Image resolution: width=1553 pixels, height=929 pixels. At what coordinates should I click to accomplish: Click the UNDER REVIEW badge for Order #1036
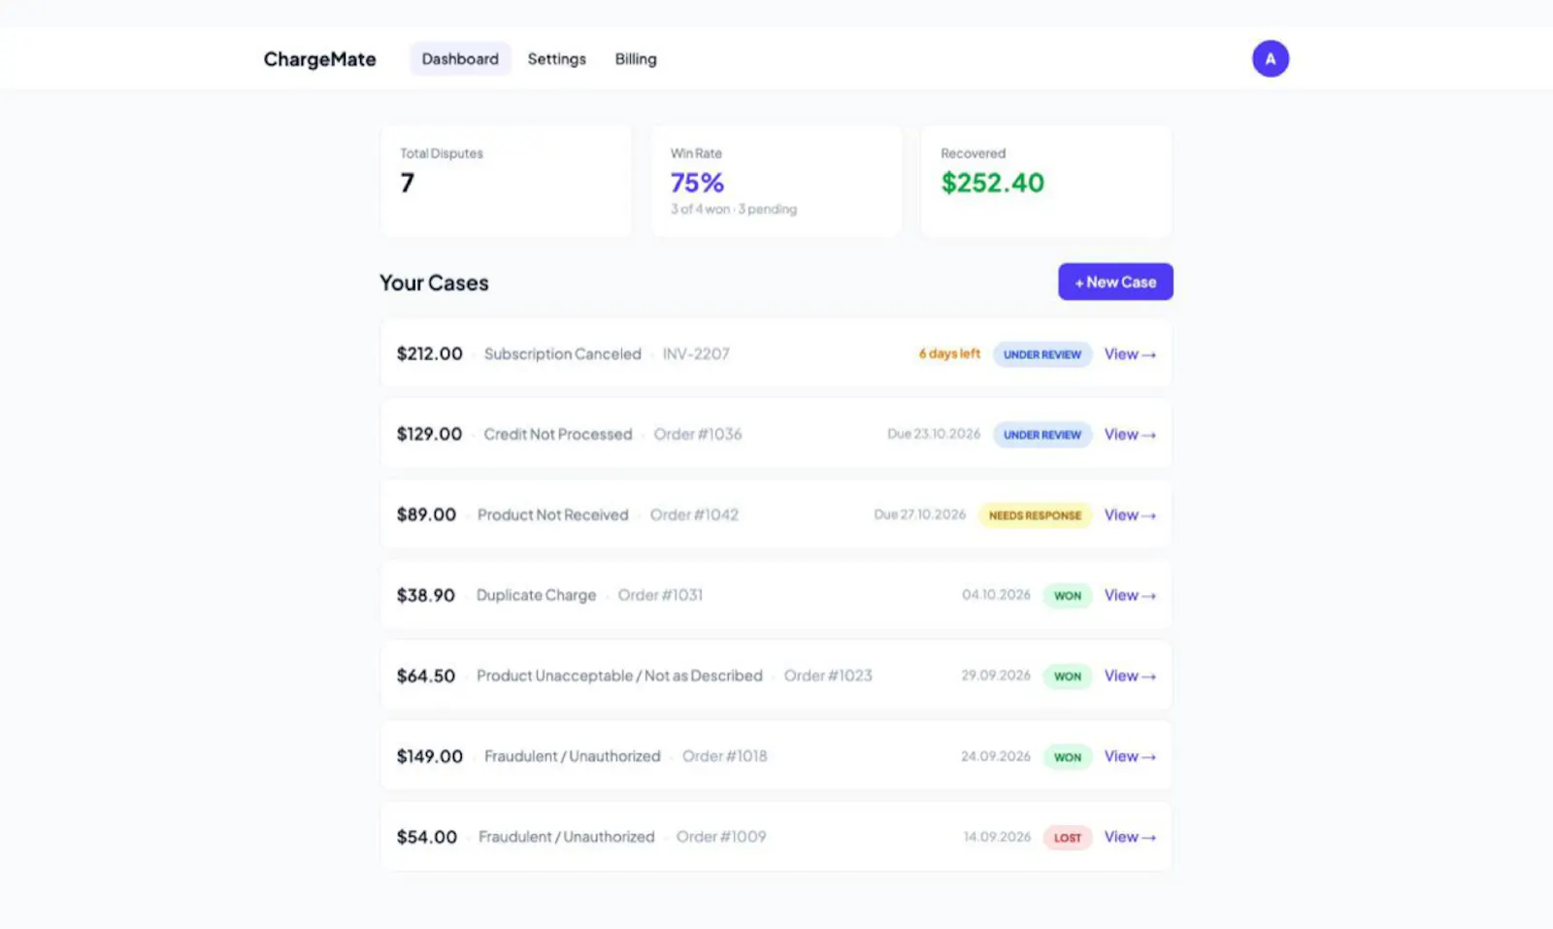(1042, 435)
